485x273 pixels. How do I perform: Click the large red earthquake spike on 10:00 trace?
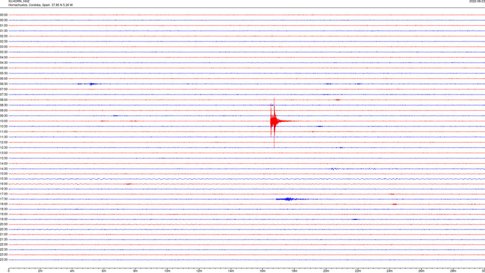click(x=274, y=121)
